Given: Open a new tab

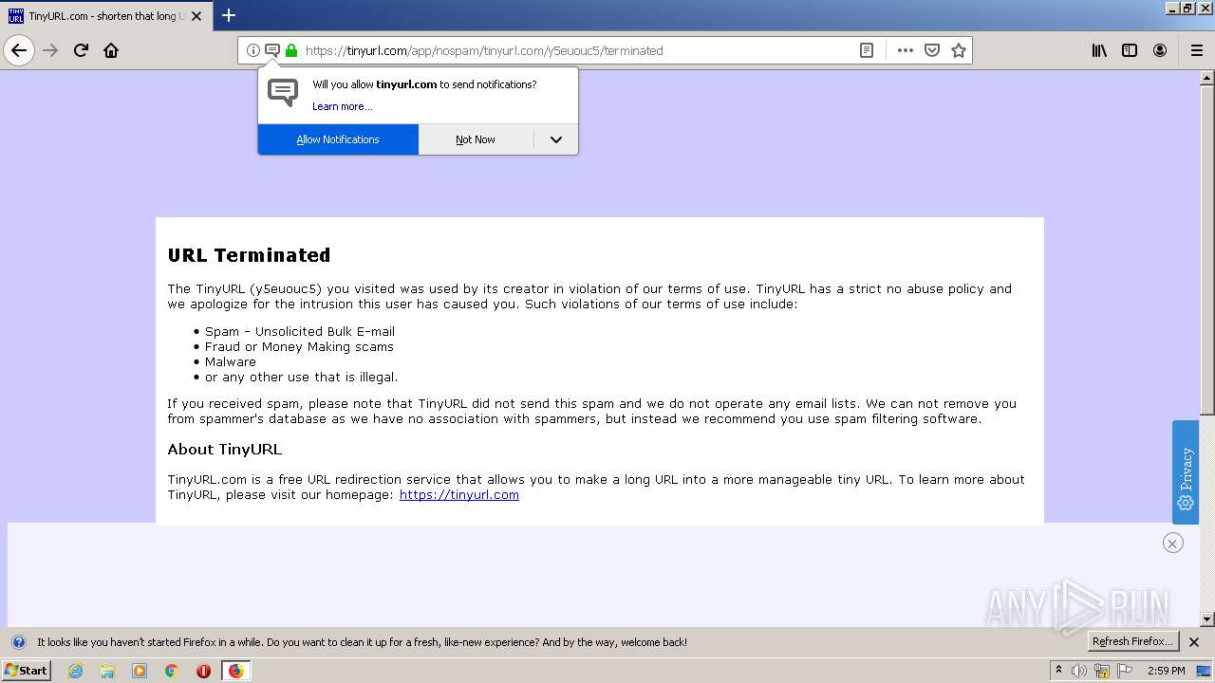Looking at the screenshot, I should pyautogui.click(x=229, y=15).
